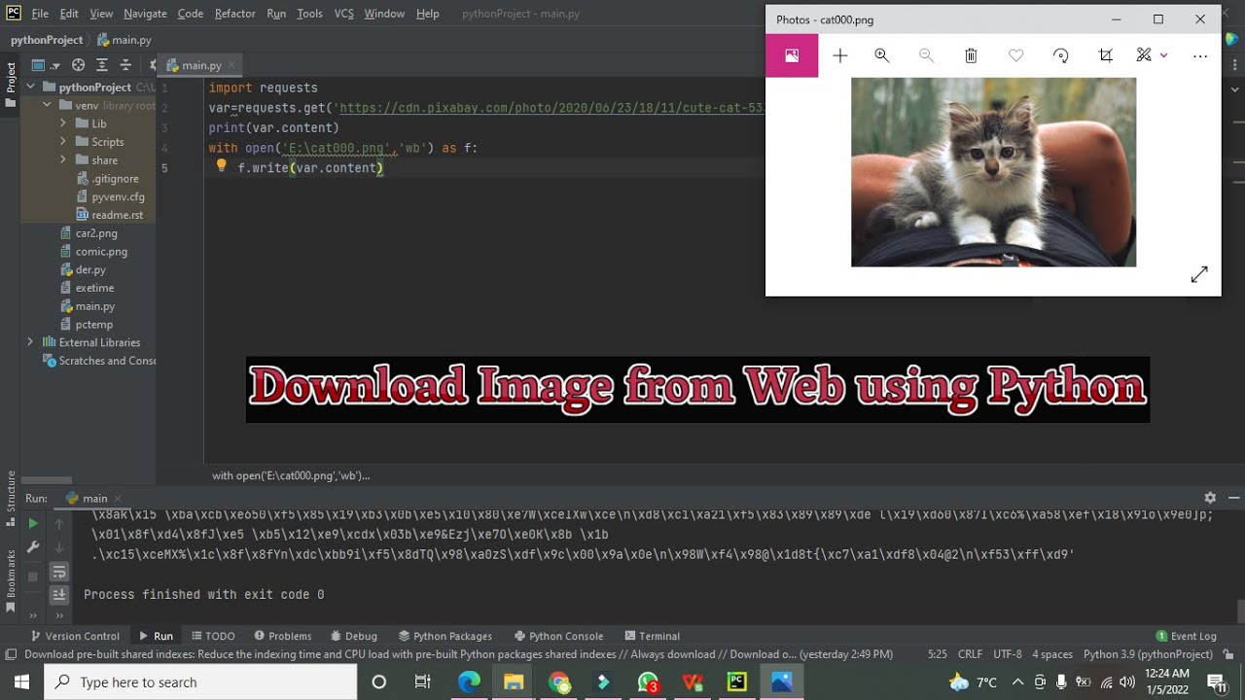This screenshot has width=1245, height=700.
Task: Open the See all photos button in Photos
Action: coord(792,55)
